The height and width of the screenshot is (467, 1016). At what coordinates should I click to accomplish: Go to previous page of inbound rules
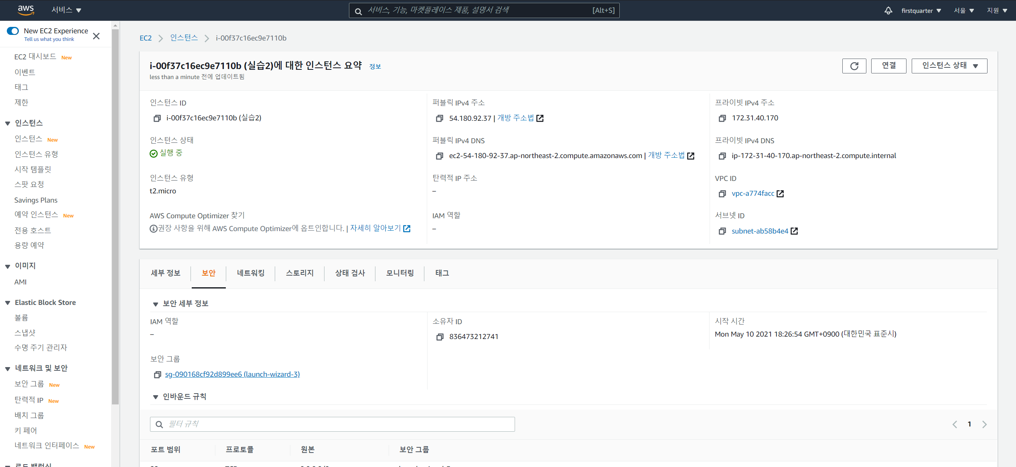click(955, 424)
